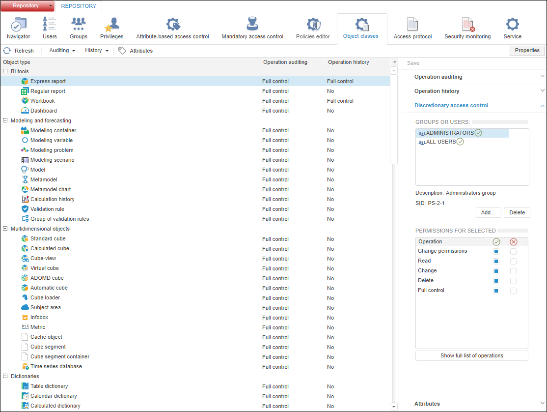Select the ALL USERS group entry
547x412 pixels.
440,142
